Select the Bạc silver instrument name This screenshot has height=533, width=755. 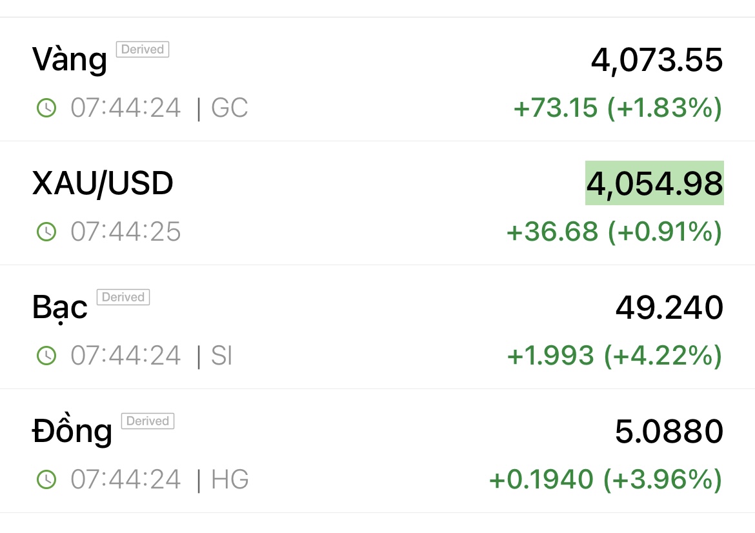pyautogui.click(x=59, y=308)
